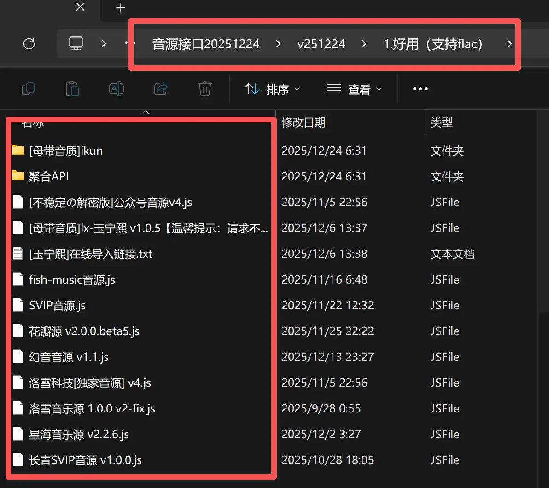The image size is (549, 488).
Task: Click the text document icon of [玉宁熙]在线导入链接.txt
Action: pos(18,254)
